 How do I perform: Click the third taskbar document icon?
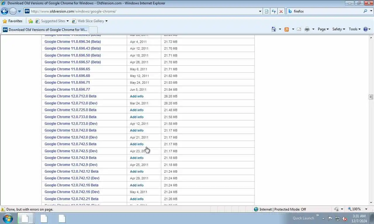(62, 218)
